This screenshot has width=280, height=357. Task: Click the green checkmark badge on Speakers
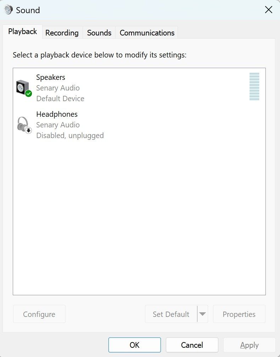29,93
